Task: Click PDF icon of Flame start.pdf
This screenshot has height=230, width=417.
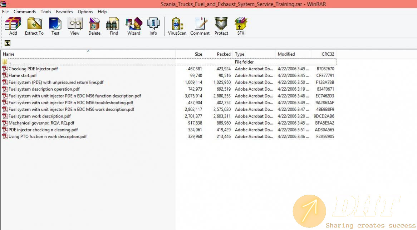Action: pyautogui.click(x=5, y=75)
